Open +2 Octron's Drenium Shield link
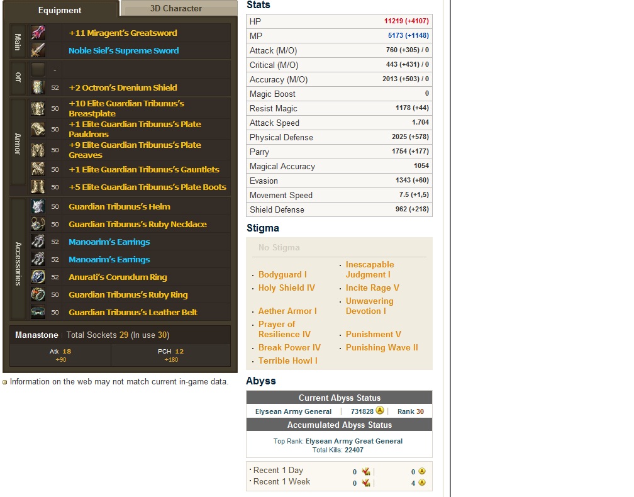Screen dimensions: 634x497 click(x=123, y=87)
